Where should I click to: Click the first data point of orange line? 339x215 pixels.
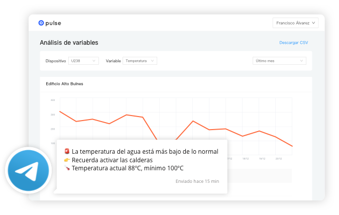pos(60,111)
